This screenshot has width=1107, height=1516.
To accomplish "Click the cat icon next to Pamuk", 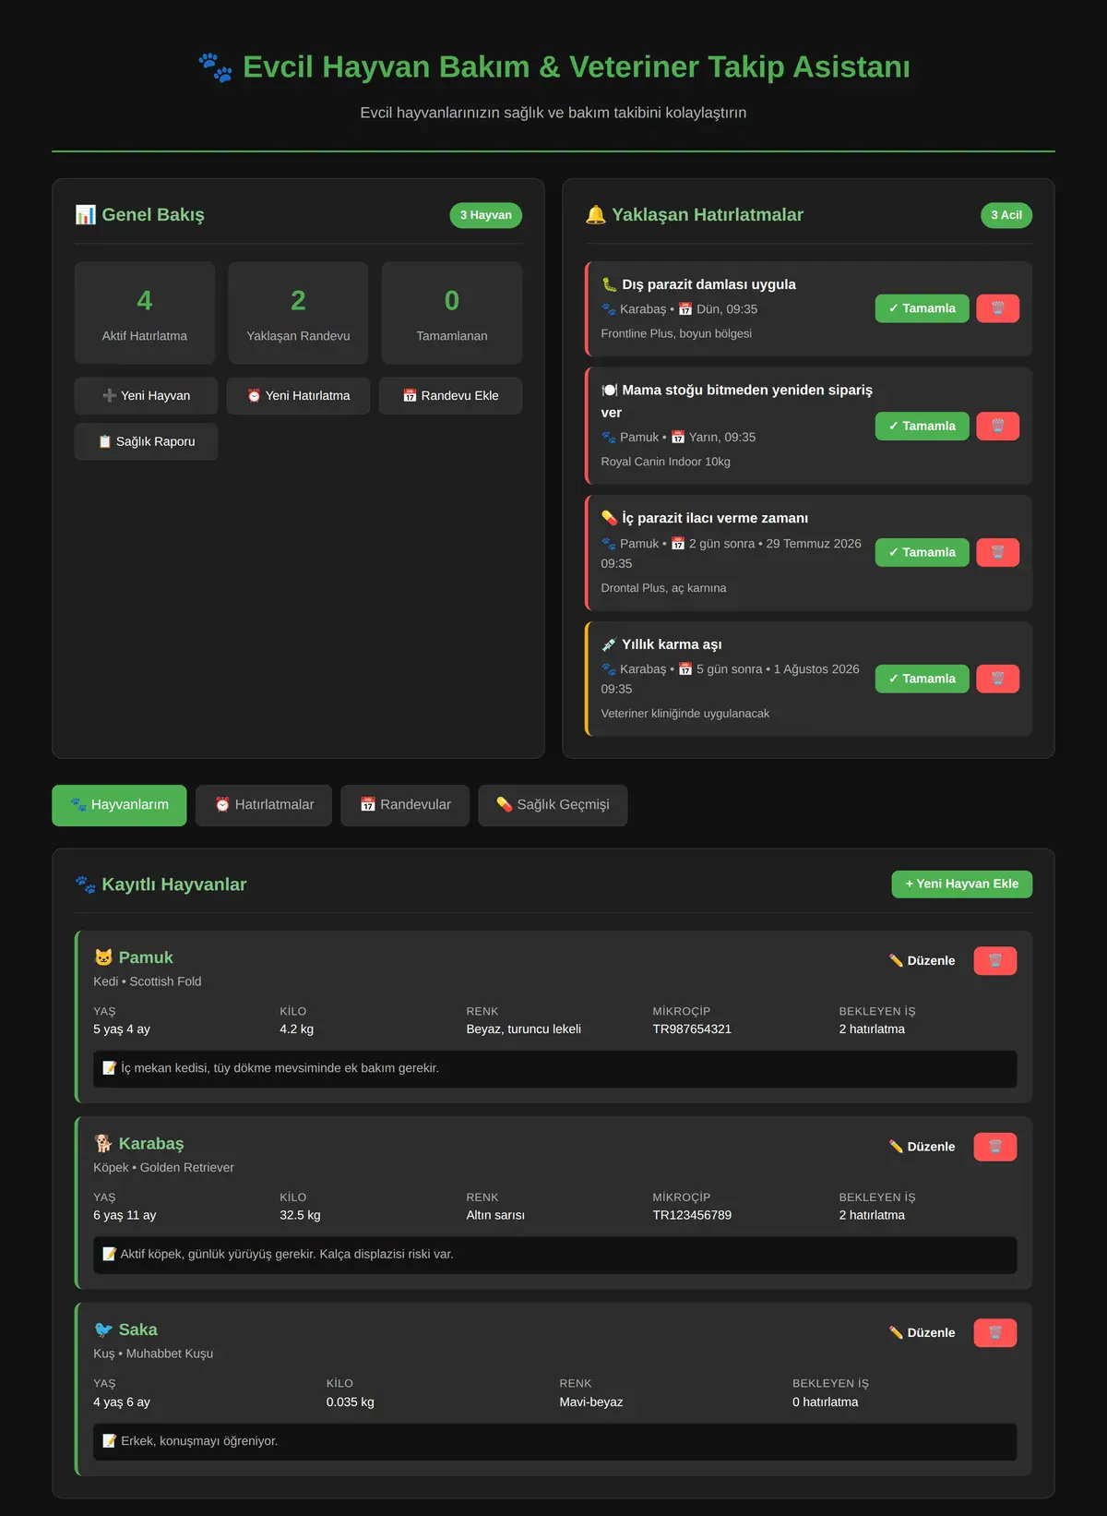I will point(103,957).
